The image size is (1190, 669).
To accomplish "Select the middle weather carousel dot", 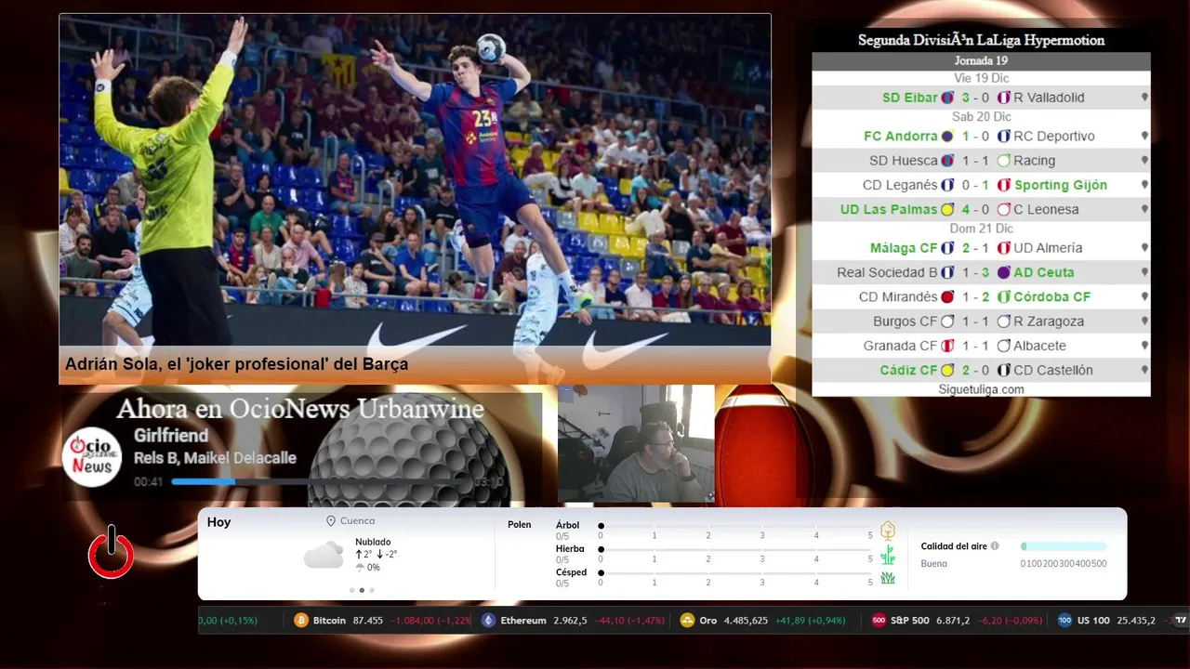I will click(x=362, y=590).
